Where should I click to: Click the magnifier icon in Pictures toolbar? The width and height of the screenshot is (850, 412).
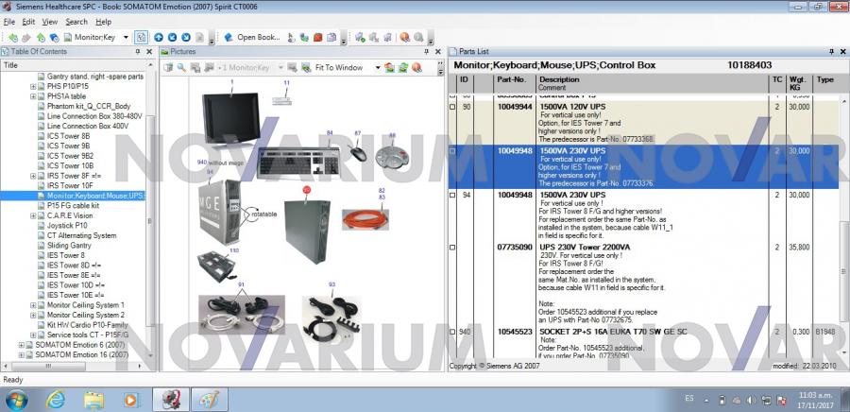pyautogui.click(x=181, y=68)
